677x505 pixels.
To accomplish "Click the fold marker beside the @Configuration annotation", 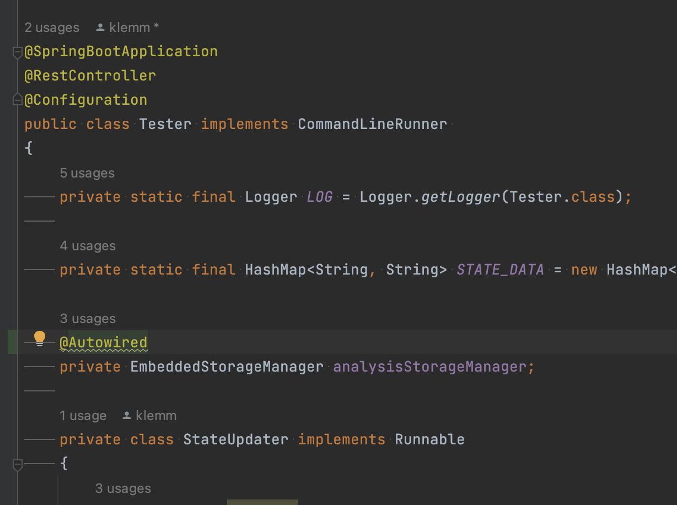I will [x=17, y=100].
